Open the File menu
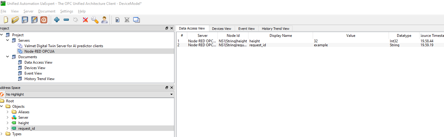 (3, 11)
